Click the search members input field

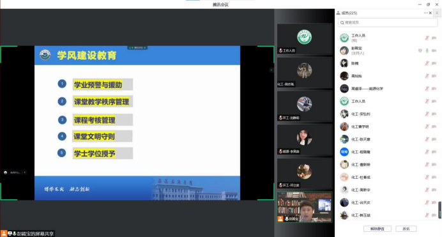(x=388, y=22)
